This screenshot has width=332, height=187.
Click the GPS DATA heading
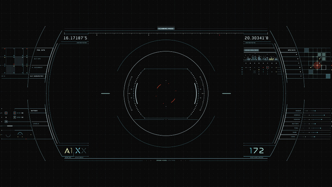pos(292,50)
